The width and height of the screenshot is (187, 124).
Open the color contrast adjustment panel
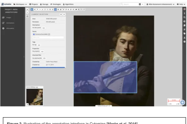(x=185, y=21)
